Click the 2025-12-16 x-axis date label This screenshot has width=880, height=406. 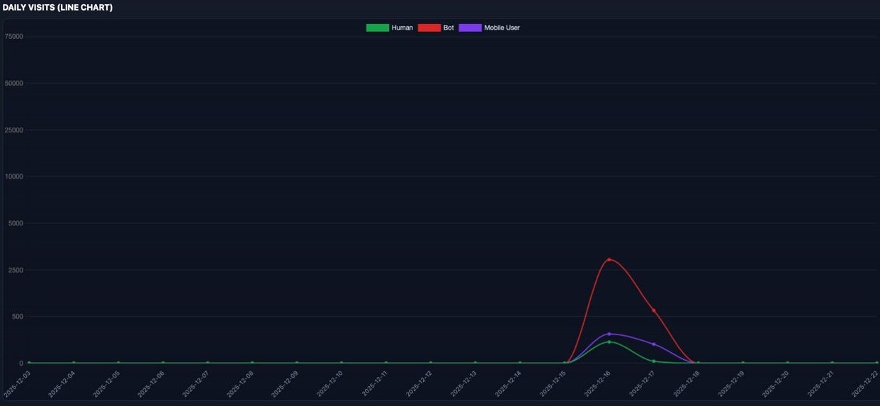point(597,383)
